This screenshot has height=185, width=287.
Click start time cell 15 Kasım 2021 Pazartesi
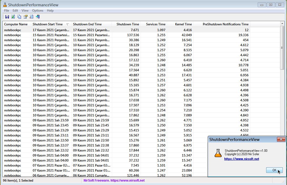coord(51,35)
